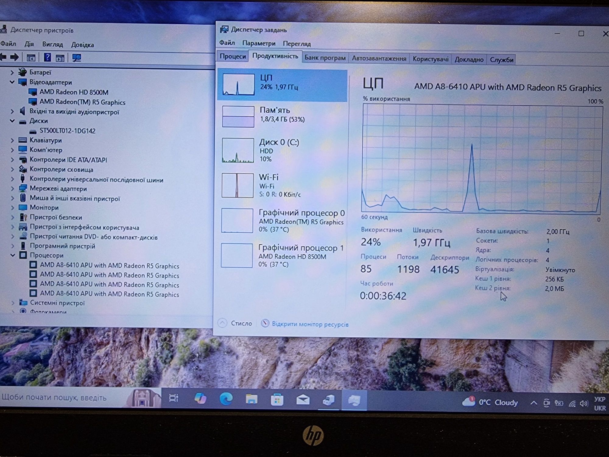Open Відкрити монітор ресурсів link
Image resolution: width=609 pixels, height=457 pixels.
click(x=305, y=324)
